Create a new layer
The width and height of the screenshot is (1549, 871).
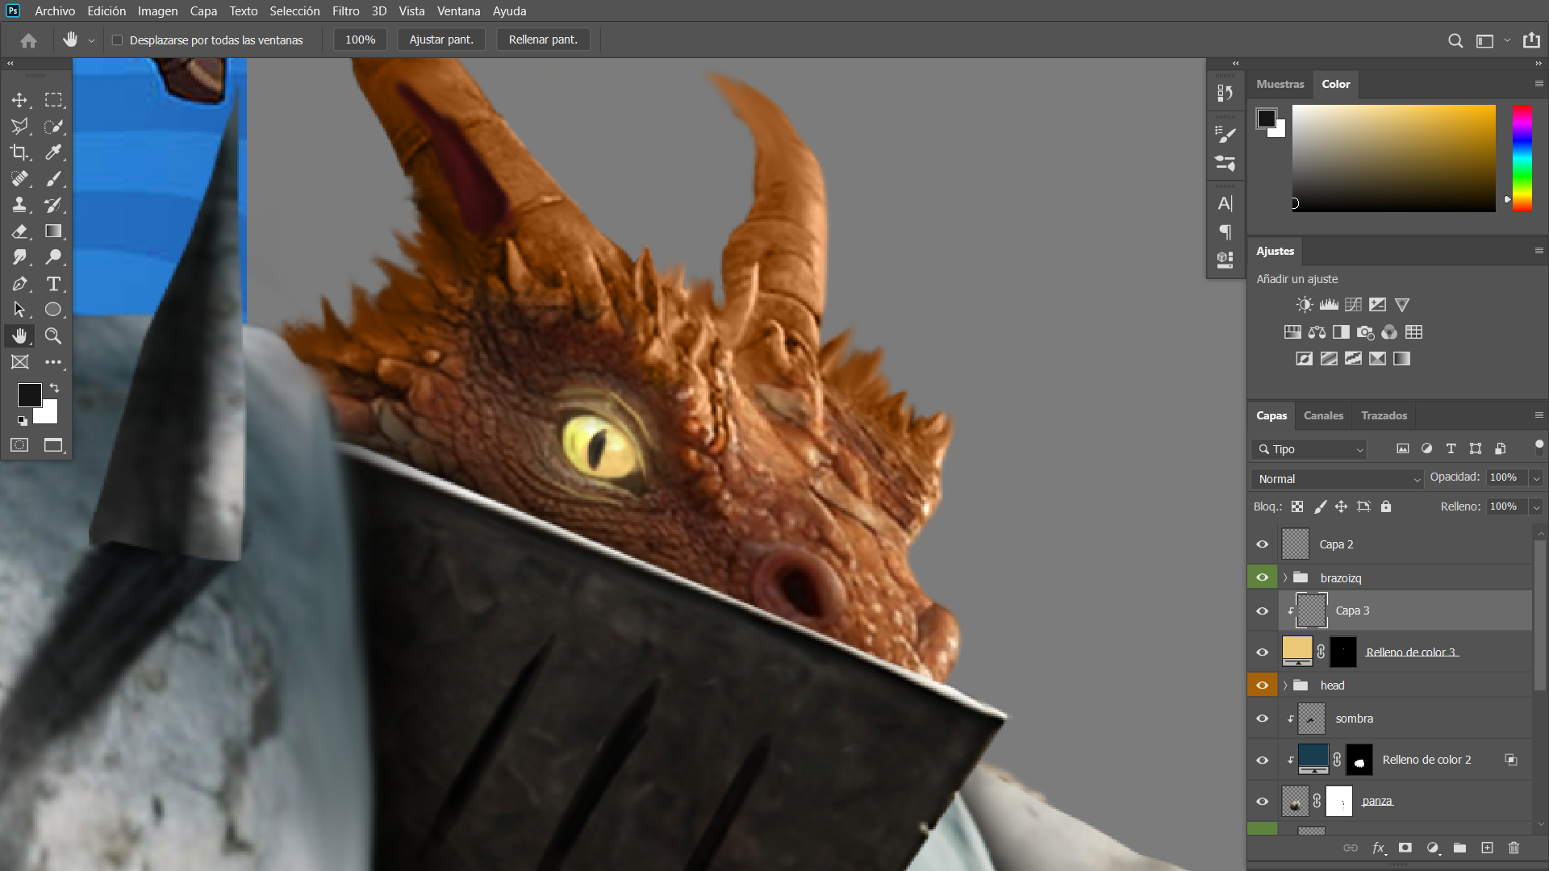click(x=1487, y=848)
